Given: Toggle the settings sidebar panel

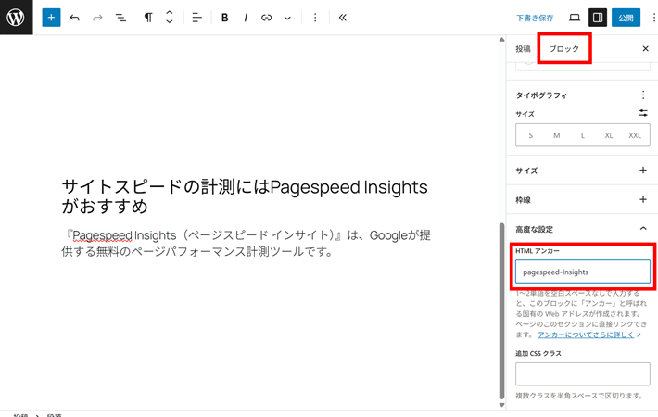Looking at the screenshot, I should pyautogui.click(x=598, y=18).
